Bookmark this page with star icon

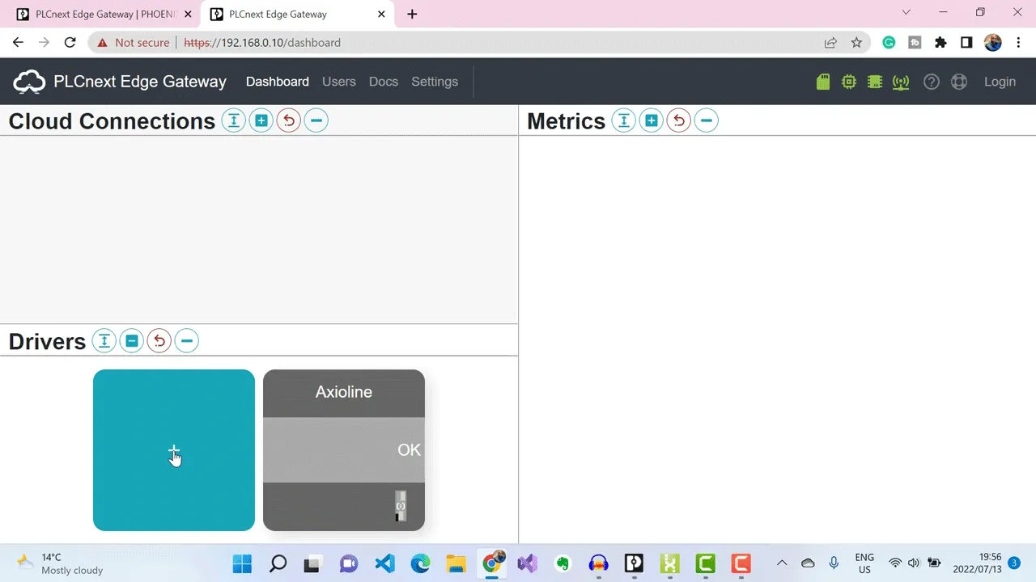(x=856, y=43)
